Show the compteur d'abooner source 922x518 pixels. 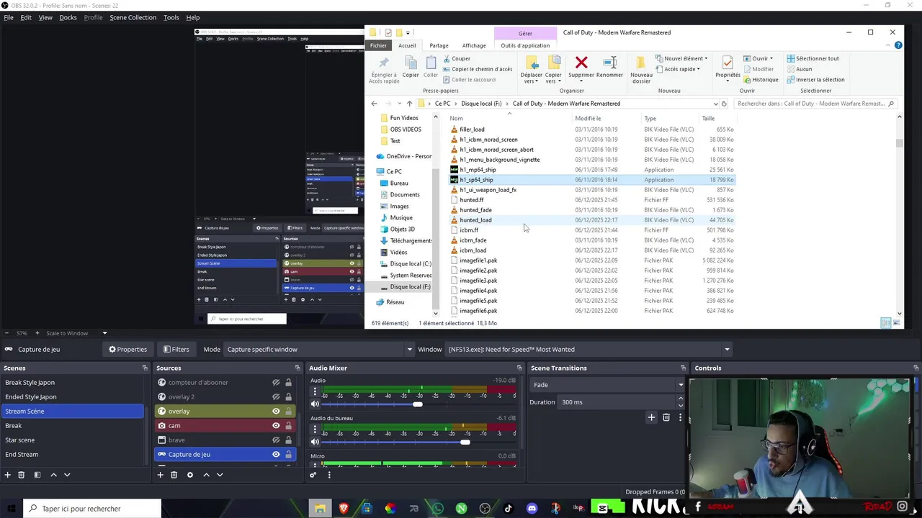(276, 383)
